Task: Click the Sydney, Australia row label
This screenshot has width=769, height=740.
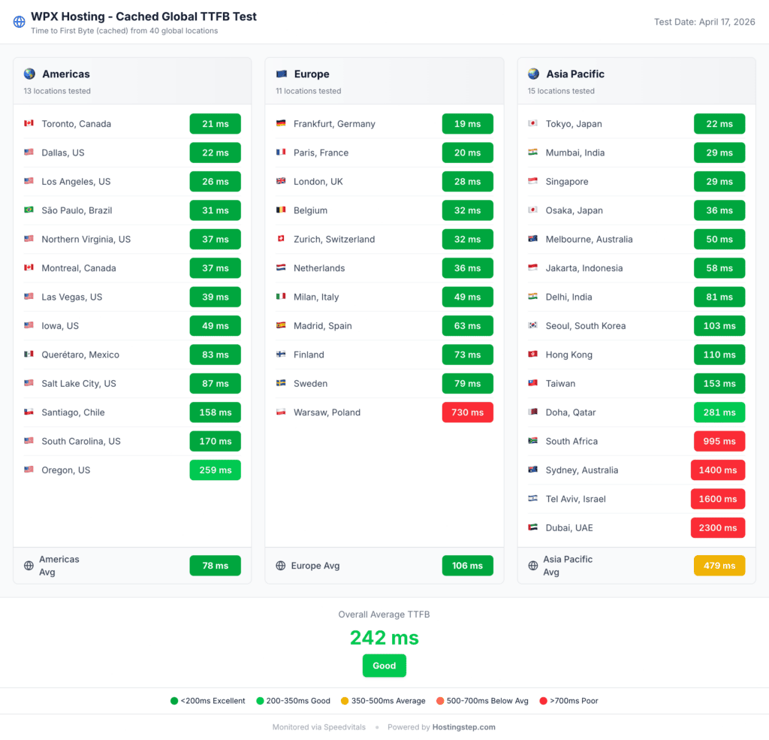Action: pyautogui.click(x=582, y=470)
